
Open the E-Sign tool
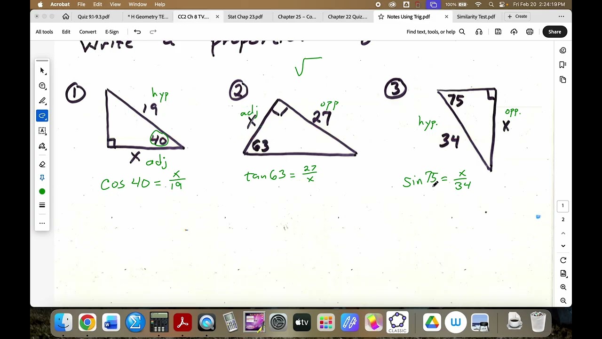coord(112,32)
